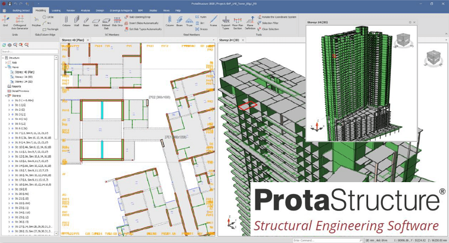
Task: Expand the Axis tree node
Action: [x=6, y=62]
